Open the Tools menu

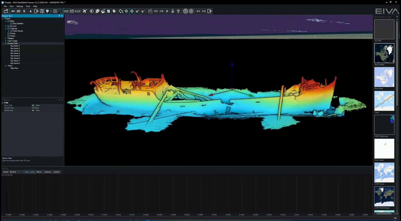[x=28, y=6]
